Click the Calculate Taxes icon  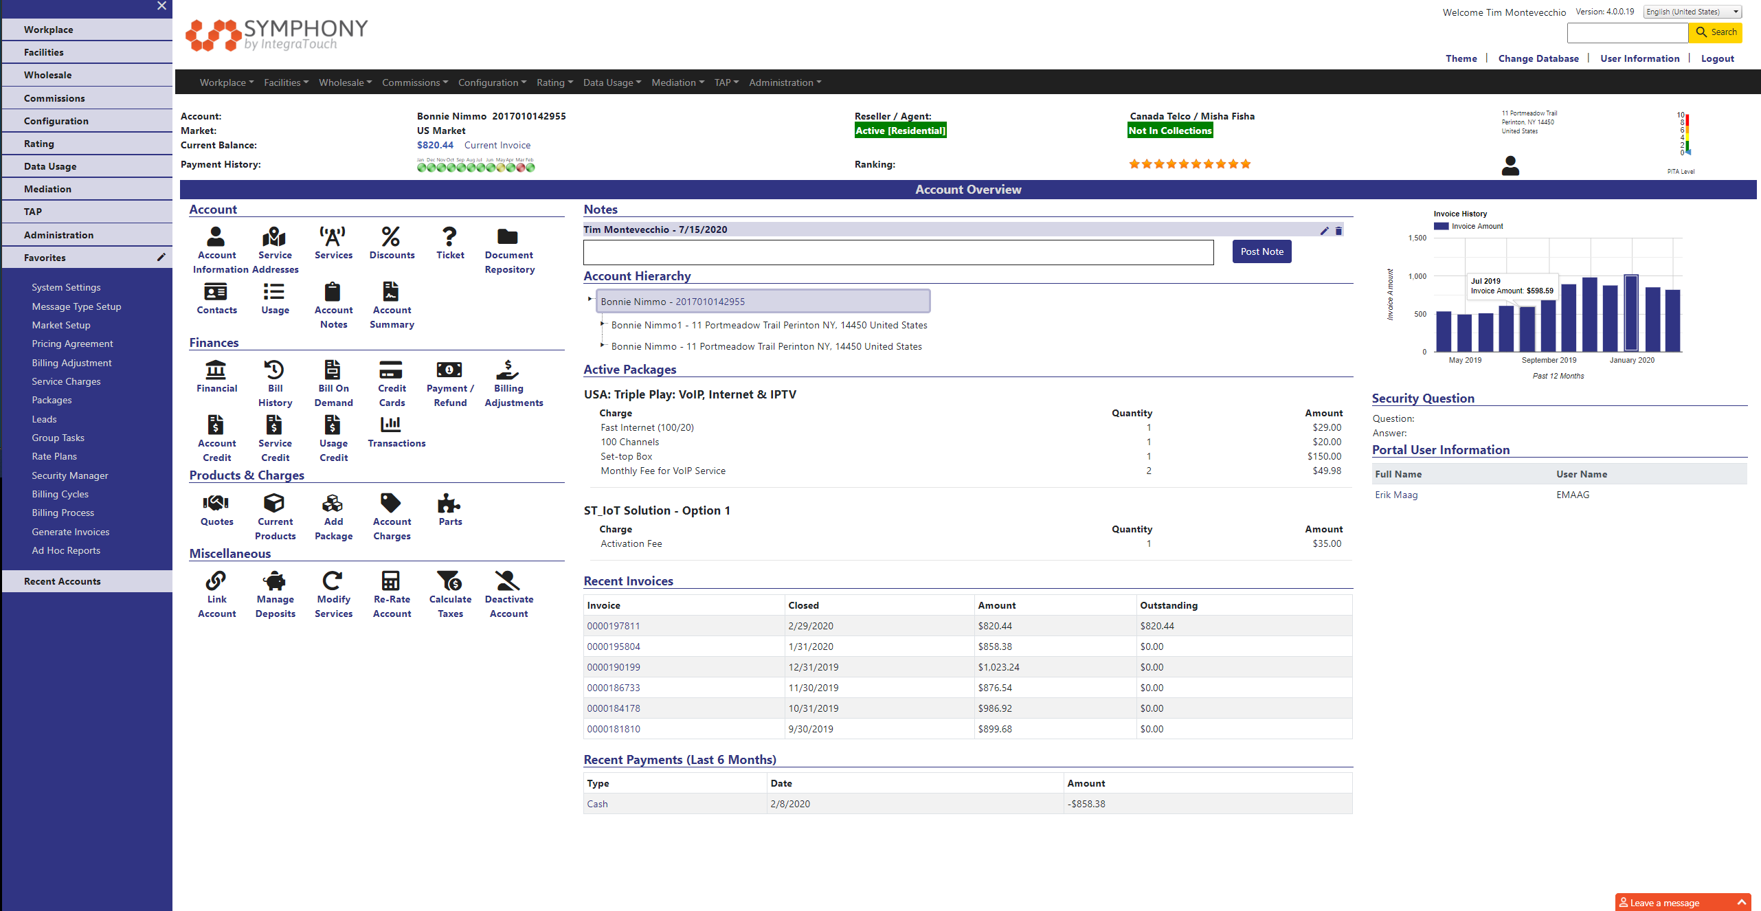pyautogui.click(x=449, y=591)
